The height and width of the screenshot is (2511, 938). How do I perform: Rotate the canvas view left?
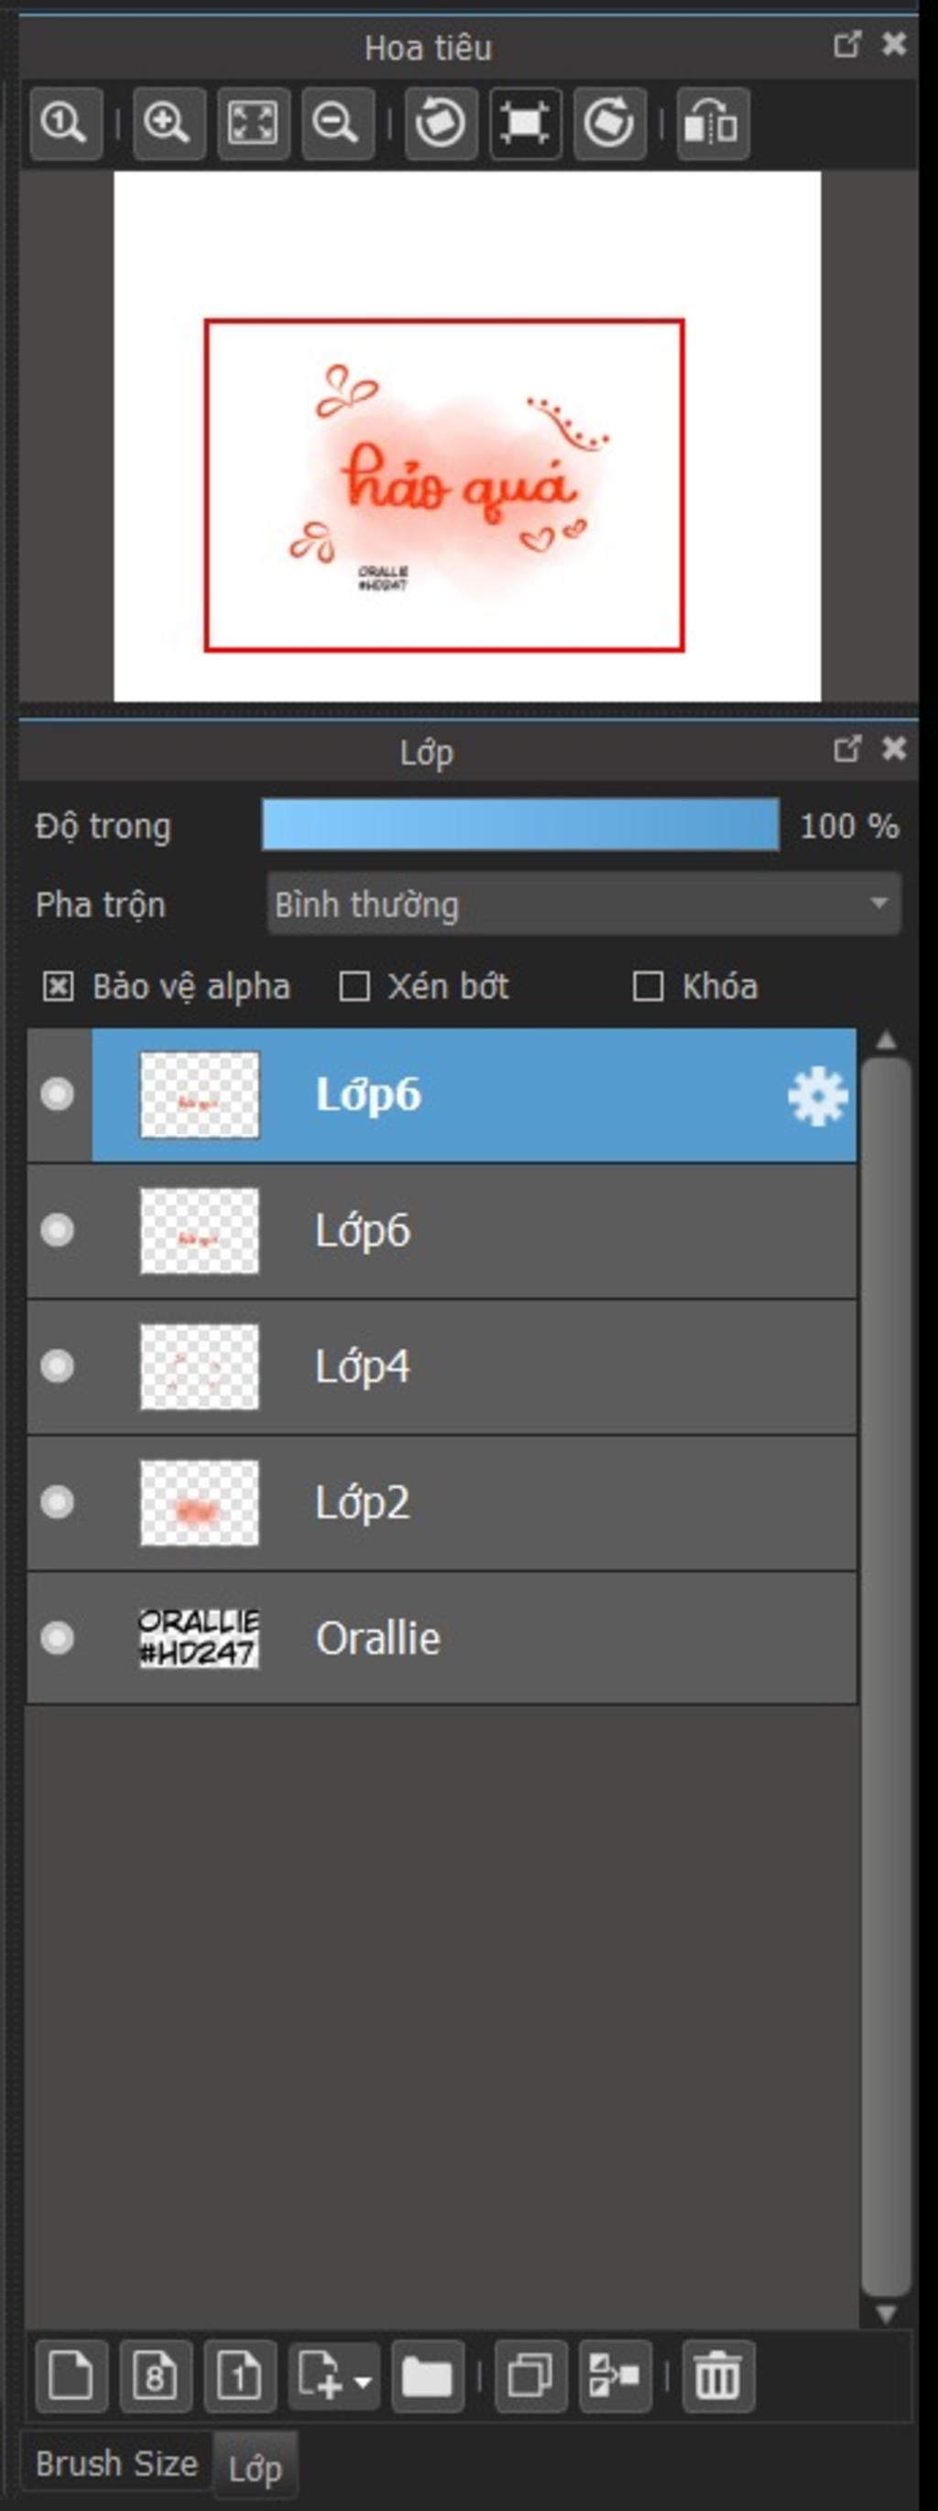(x=441, y=124)
